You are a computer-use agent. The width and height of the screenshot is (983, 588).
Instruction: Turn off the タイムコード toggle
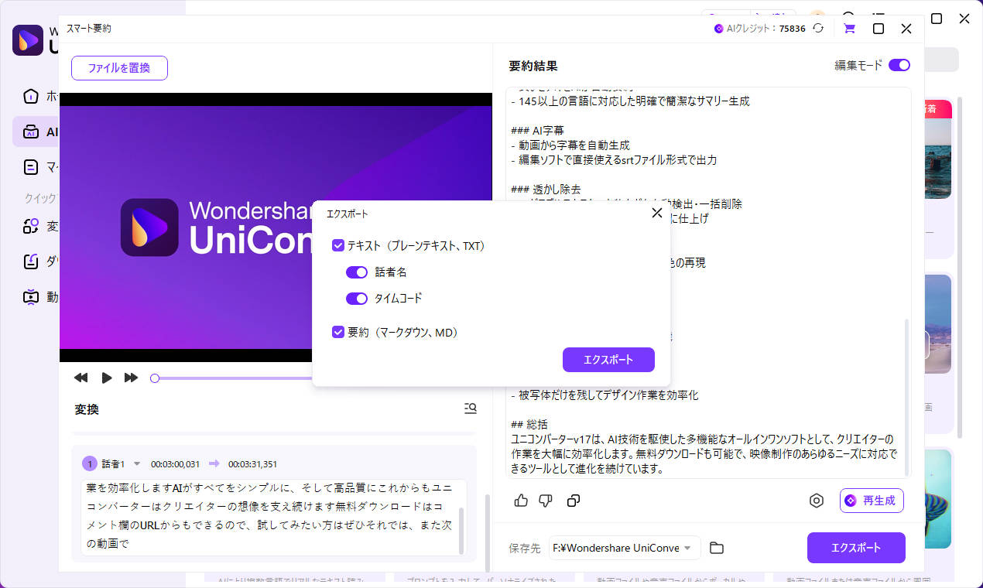(x=356, y=298)
